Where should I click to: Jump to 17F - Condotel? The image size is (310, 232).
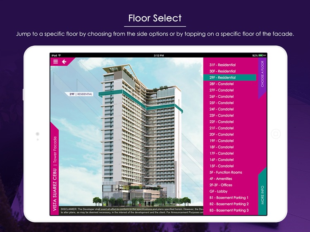222,153
